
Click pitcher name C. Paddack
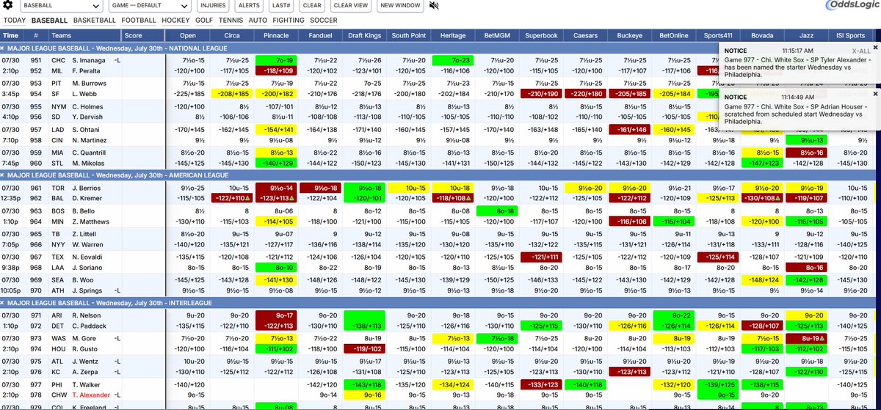click(90, 326)
